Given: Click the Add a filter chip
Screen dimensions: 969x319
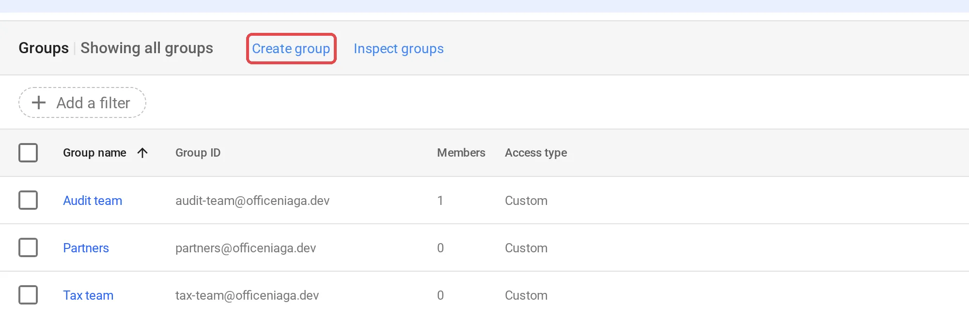Looking at the screenshot, I should point(82,102).
